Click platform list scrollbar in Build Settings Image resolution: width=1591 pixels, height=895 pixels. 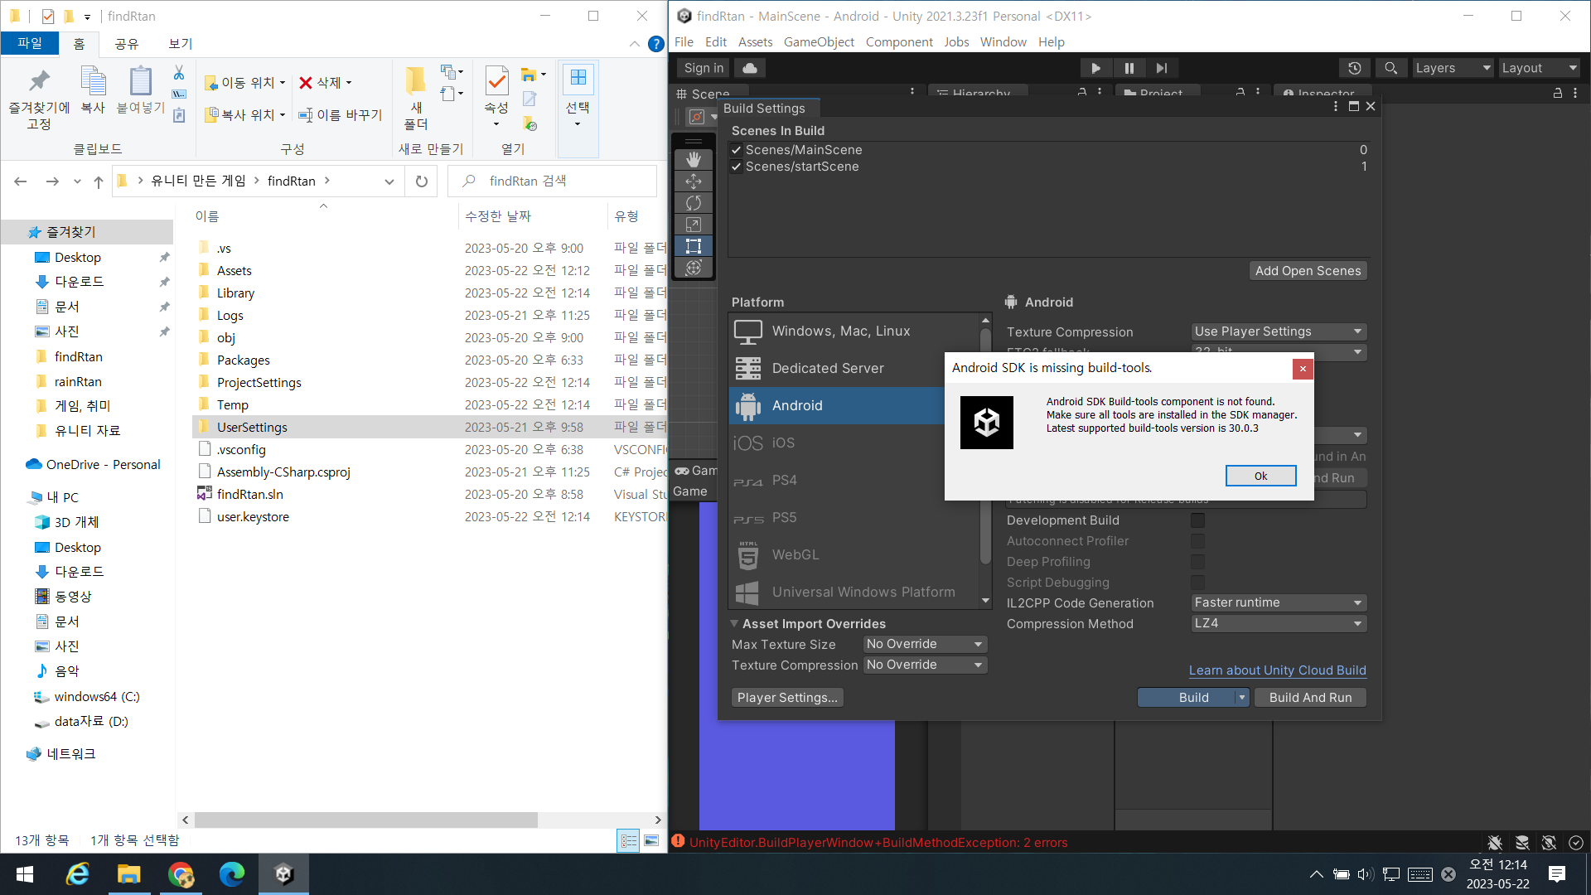[985, 447]
